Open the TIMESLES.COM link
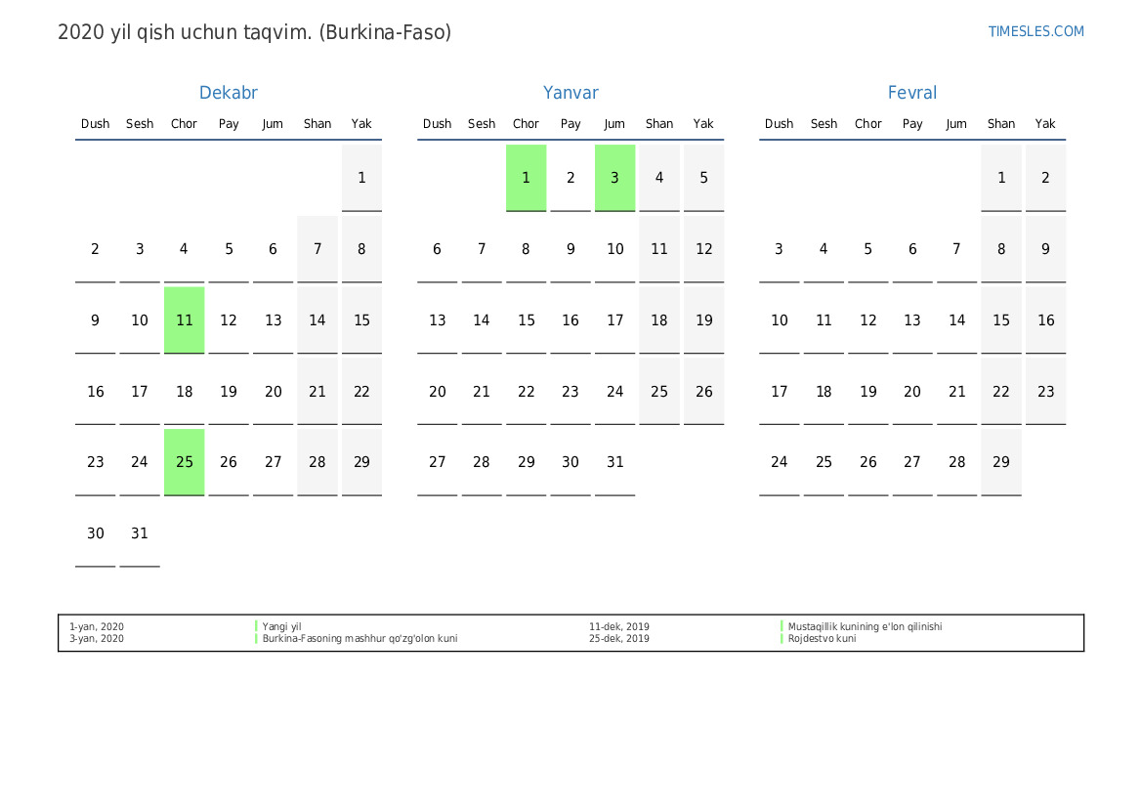This screenshot has width=1142, height=808. 1036,31
